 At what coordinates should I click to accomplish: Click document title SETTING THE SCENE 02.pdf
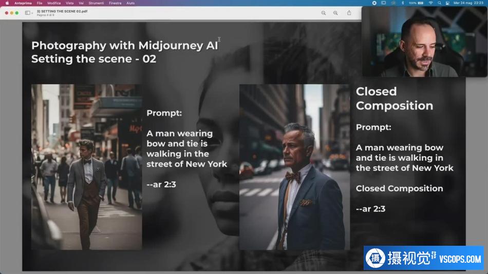tap(62, 11)
